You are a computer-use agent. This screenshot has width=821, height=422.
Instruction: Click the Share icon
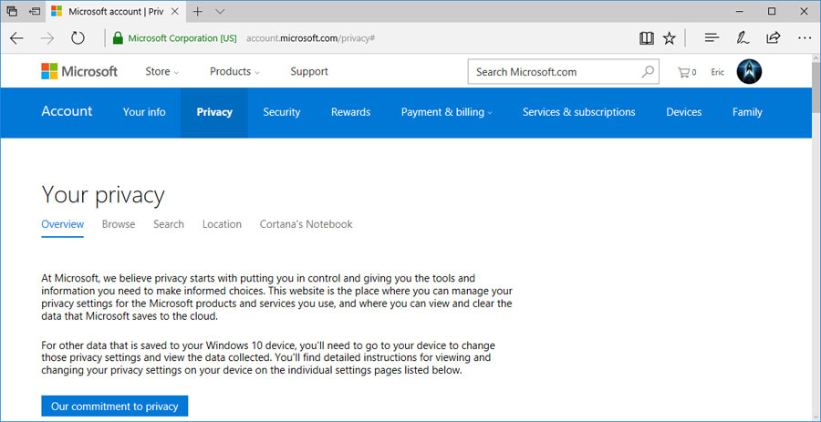tap(773, 37)
